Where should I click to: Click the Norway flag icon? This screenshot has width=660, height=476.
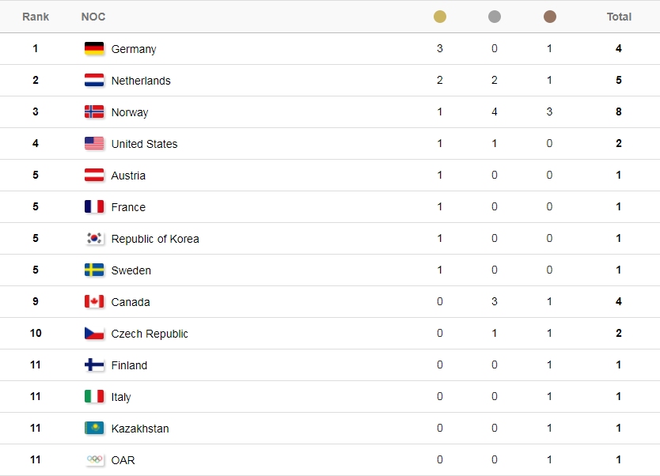94,111
